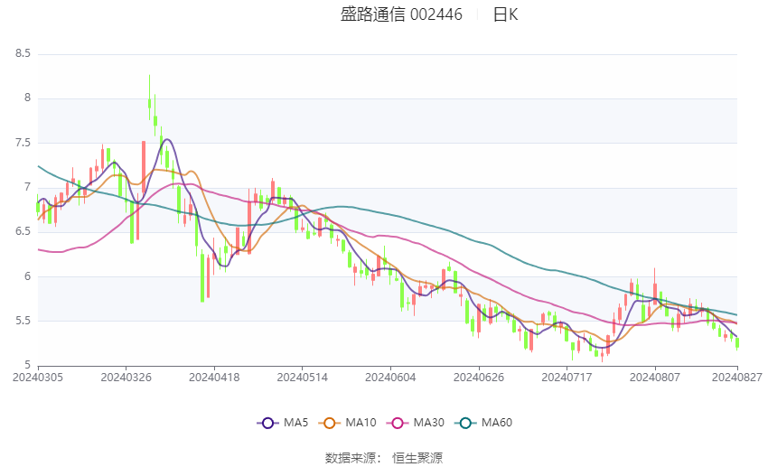Click the purple MA5 legend circle marker
The height and width of the screenshot is (467, 768).
pos(267,422)
